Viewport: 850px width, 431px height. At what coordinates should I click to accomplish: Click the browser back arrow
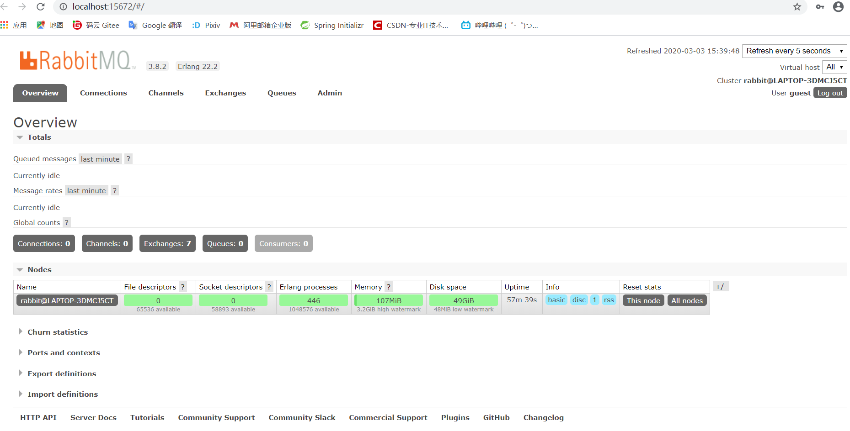coord(5,7)
